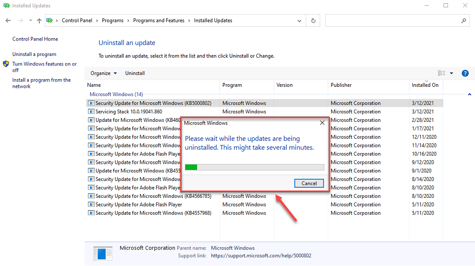475x266 pixels.
Task: Sort by the Name column header
Action: click(152, 85)
